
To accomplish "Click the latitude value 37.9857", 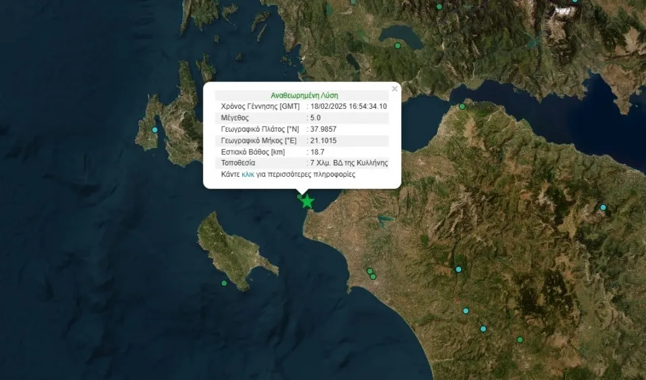I will tap(323, 129).
